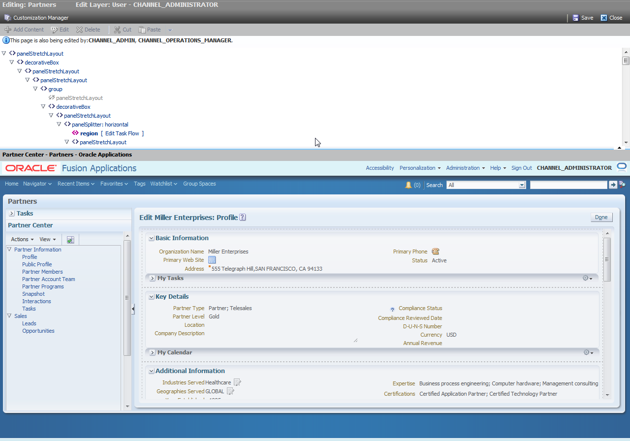
Task: Open the Navigator menu
Action: [37, 184]
